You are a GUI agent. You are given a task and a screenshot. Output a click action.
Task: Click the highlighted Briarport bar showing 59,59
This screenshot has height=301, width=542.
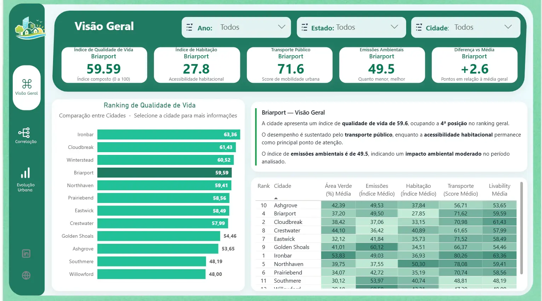pos(165,173)
